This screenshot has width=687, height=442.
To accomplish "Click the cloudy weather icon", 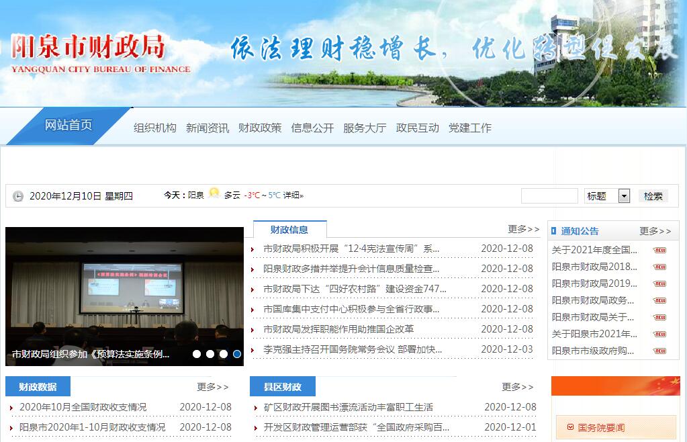I will pyautogui.click(x=214, y=194).
